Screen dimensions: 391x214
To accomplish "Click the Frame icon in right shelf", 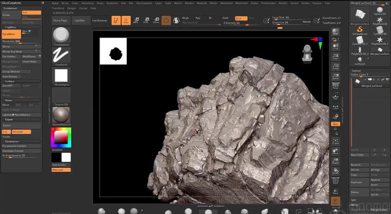I will [336, 141].
